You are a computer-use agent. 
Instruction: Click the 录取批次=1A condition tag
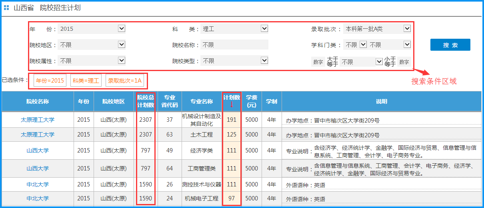point(125,81)
